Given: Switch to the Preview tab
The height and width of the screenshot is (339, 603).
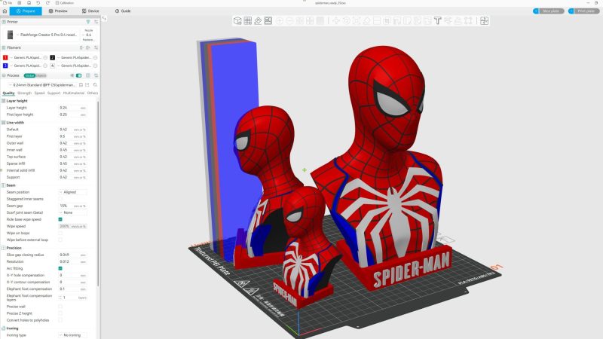Looking at the screenshot, I should 58,11.
